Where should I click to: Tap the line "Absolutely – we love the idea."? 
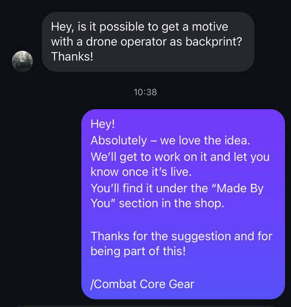tap(170, 140)
